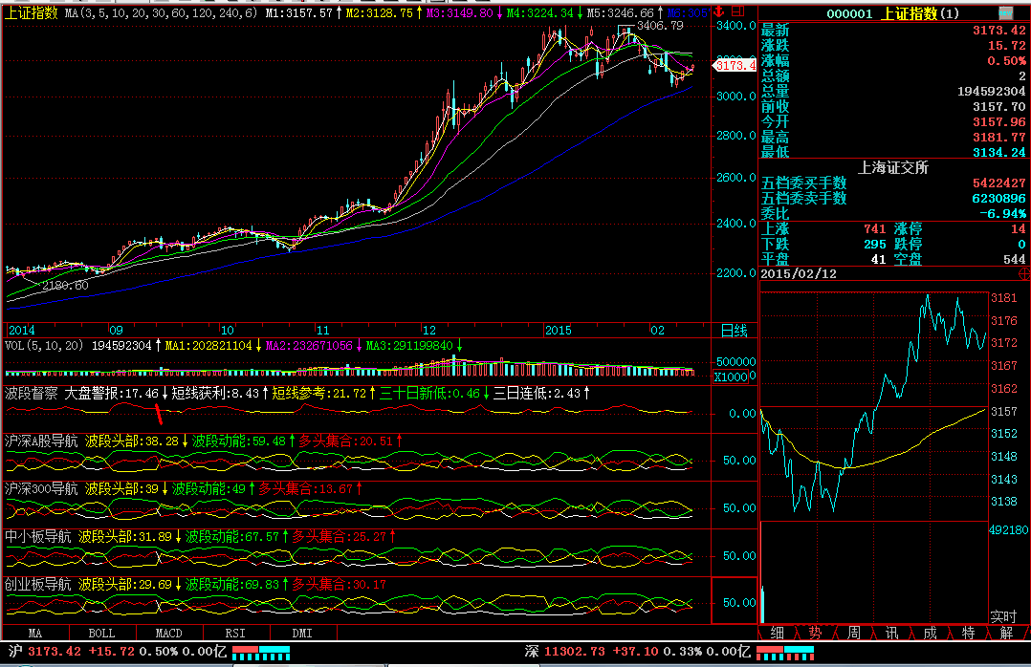Click the 创业板导航 indicator title

click(37, 584)
